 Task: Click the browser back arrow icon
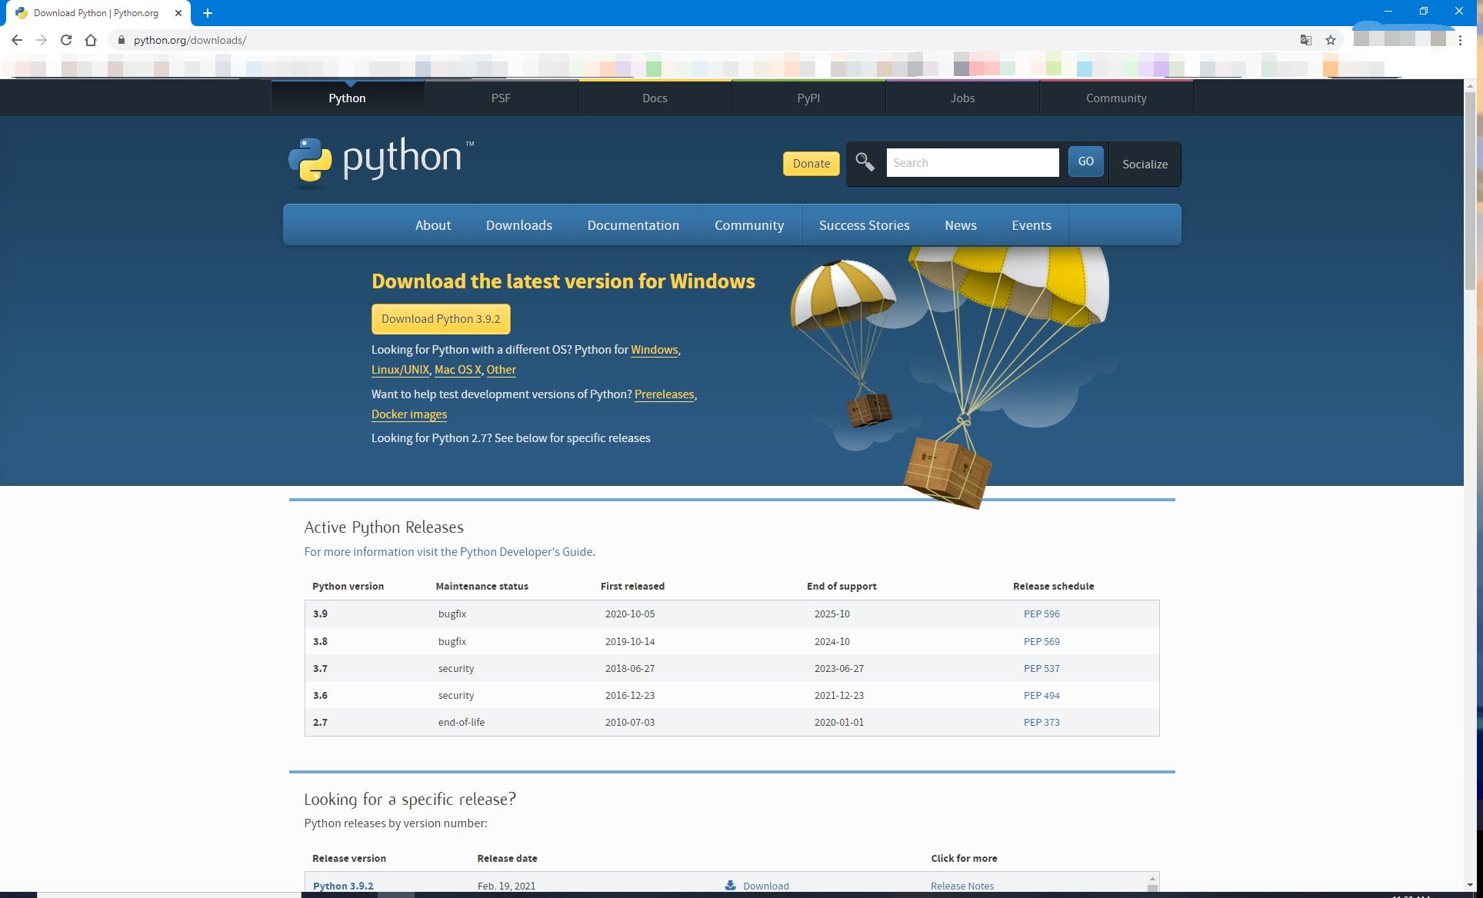[x=17, y=40]
